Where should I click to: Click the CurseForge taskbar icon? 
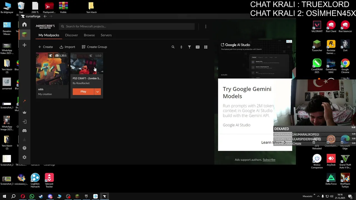105,196
